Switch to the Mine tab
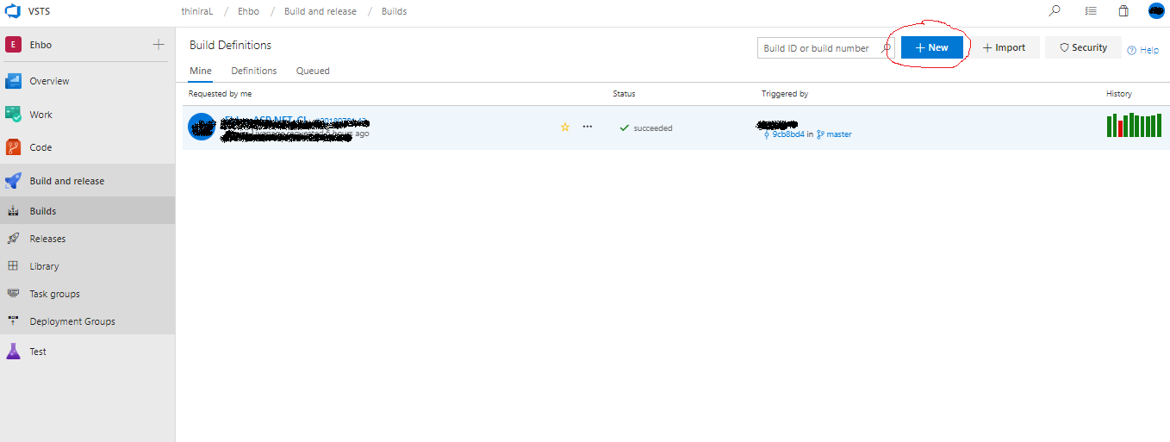 coord(201,71)
